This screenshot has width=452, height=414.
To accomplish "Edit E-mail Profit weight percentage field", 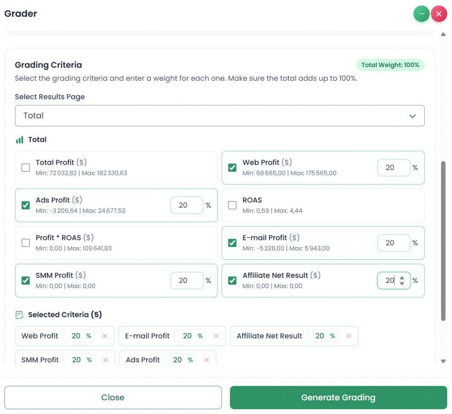I will (392, 243).
